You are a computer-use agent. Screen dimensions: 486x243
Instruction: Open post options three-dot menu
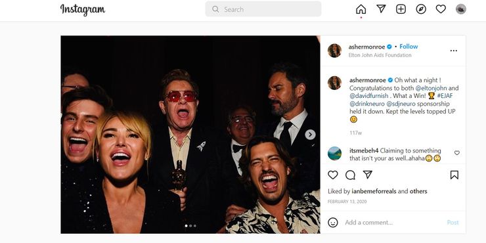point(453,51)
